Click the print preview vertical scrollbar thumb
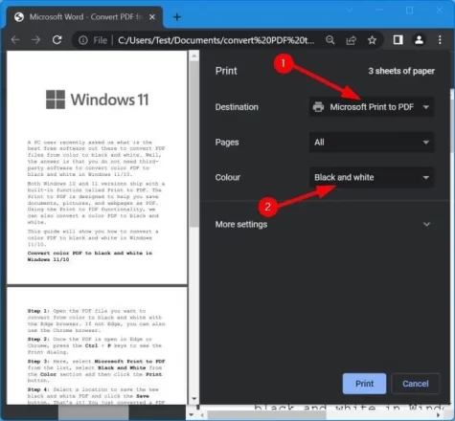 tap(193, 144)
